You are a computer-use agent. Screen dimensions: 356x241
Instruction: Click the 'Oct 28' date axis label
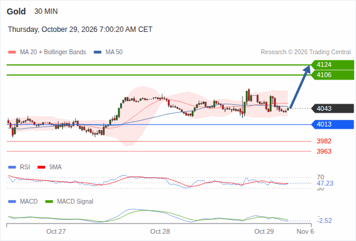[x=160, y=231]
